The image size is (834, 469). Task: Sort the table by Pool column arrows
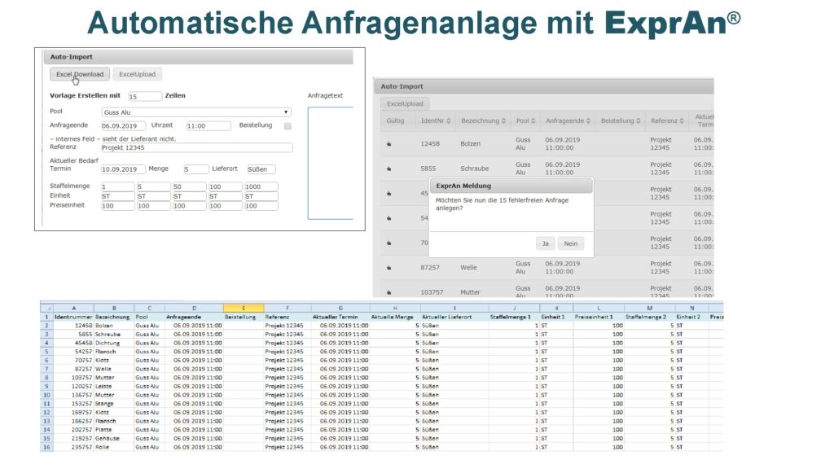pos(533,121)
